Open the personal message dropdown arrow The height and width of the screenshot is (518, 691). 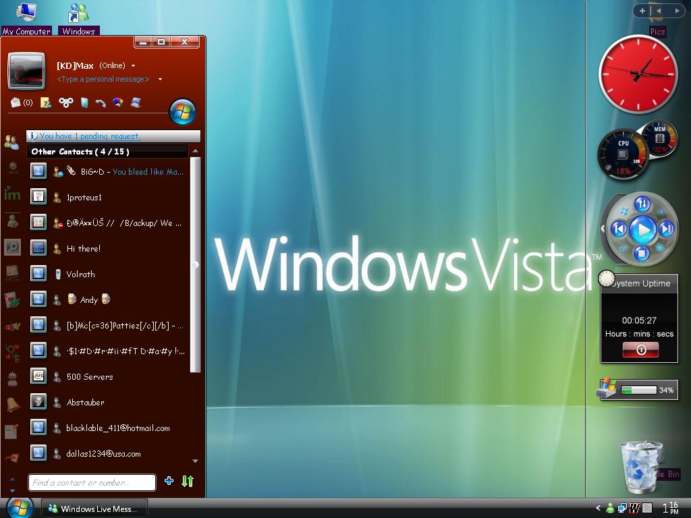[x=160, y=80]
